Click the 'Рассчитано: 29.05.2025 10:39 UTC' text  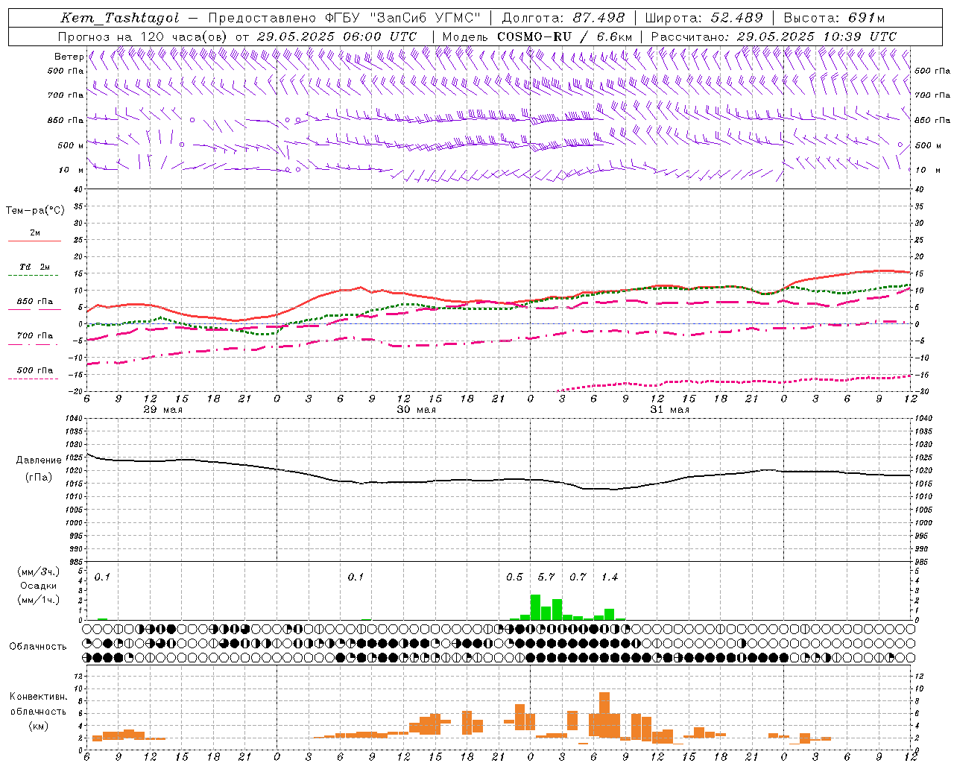774,37
